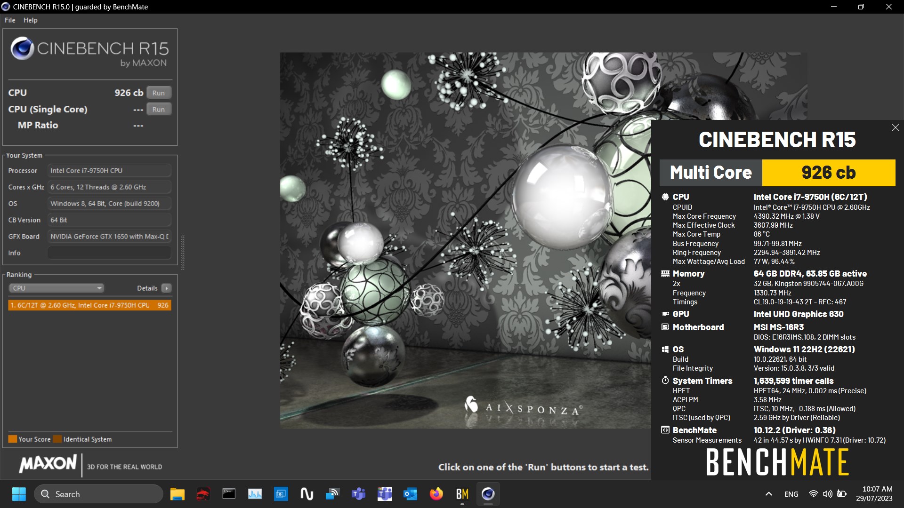
Task: Open the network display icon in taskbar
Action: pyautogui.click(x=332, y=494)
